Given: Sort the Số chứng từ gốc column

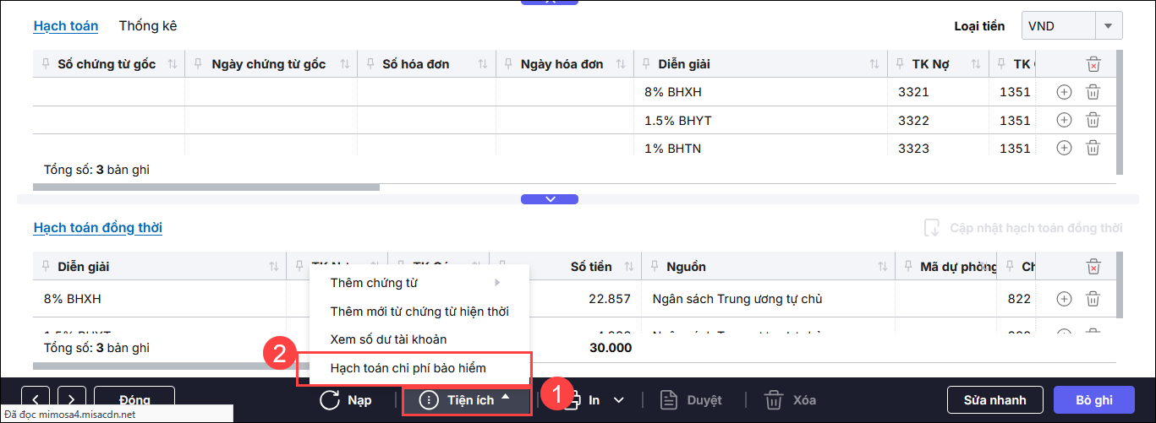Looking at the screenshot, I should (173, 64).
